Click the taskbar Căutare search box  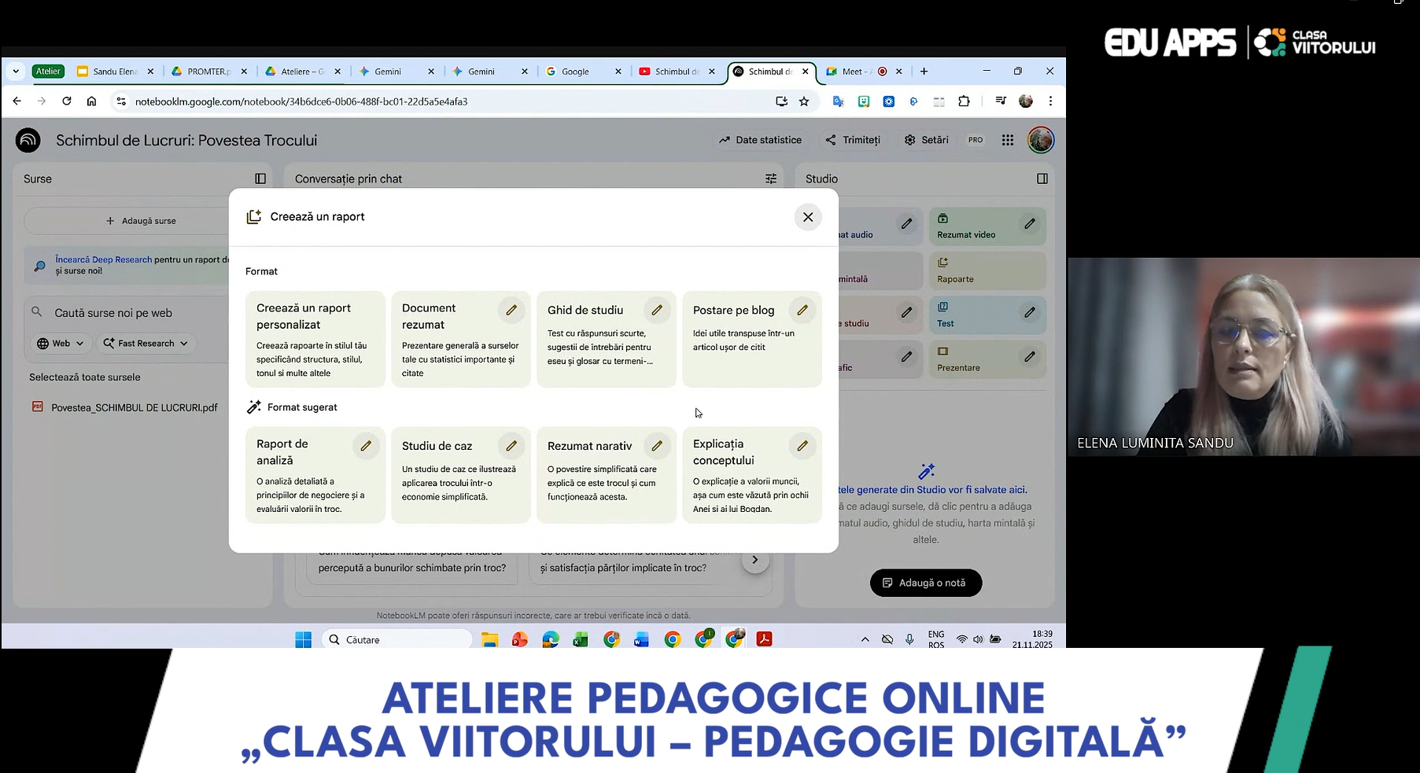click(397, 640)
